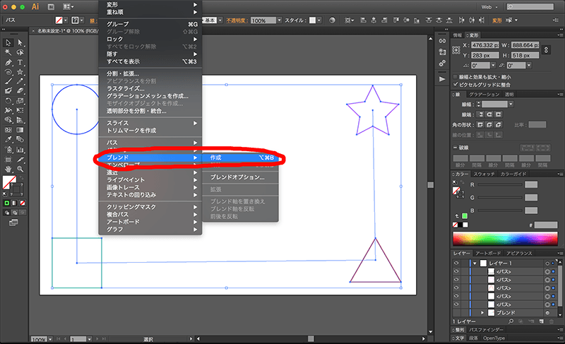This screenshot has width=565, height=344.
Task: Toggle 破線 dashed line checkbox
Action: (x=455, y=148)
